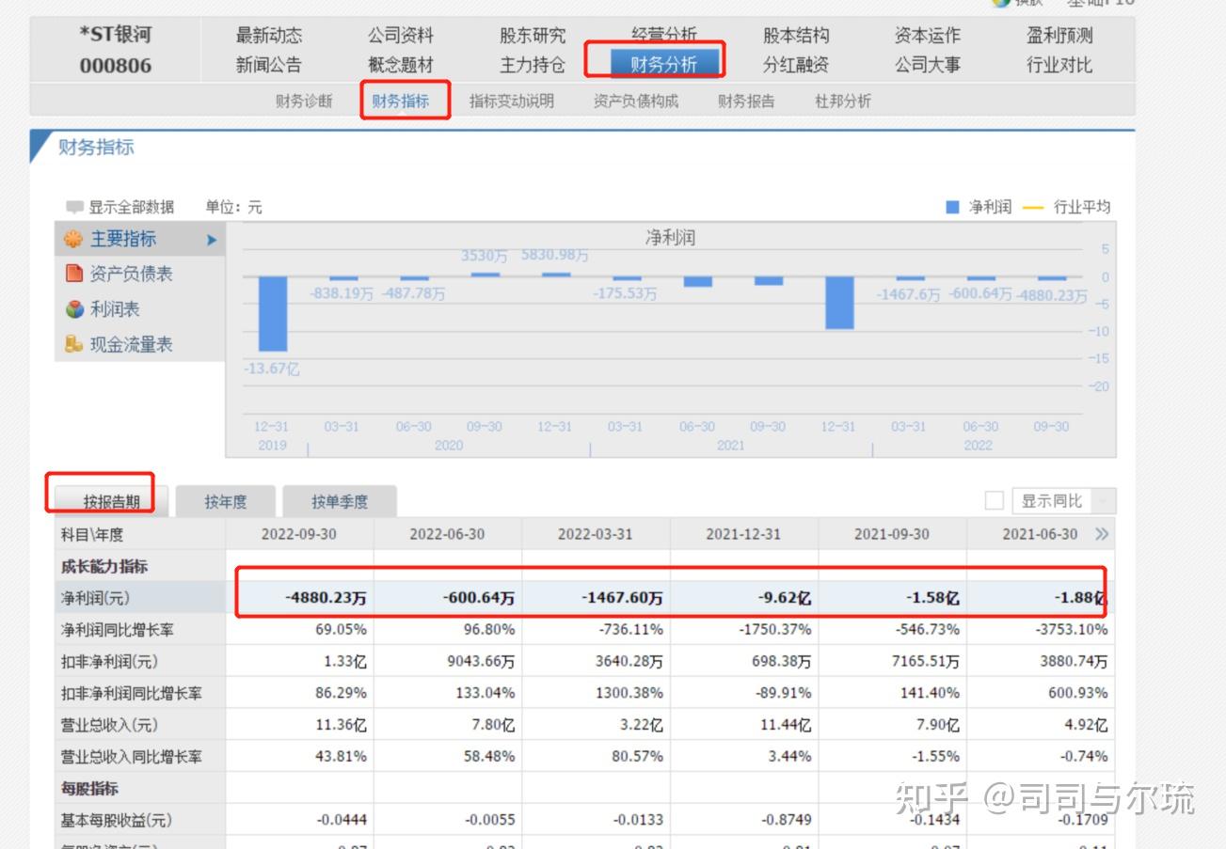Click the 成长能力指标 section header
The width and height of the screenshot is (1226, 849).
[x=104, y=566]
